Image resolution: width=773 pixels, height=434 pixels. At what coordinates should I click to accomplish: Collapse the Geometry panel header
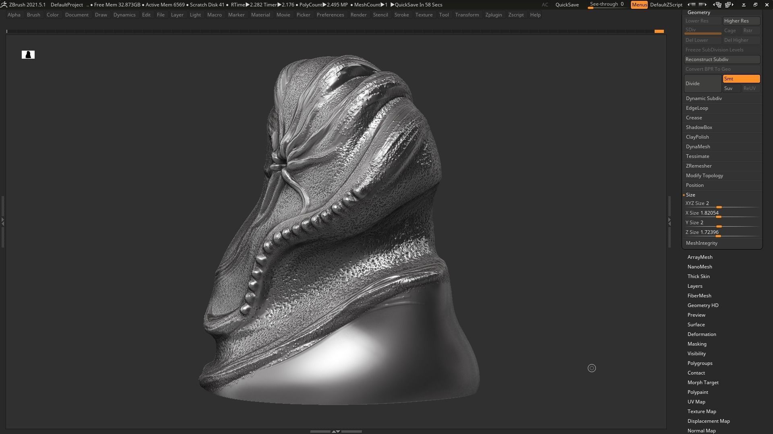(699, 12)
